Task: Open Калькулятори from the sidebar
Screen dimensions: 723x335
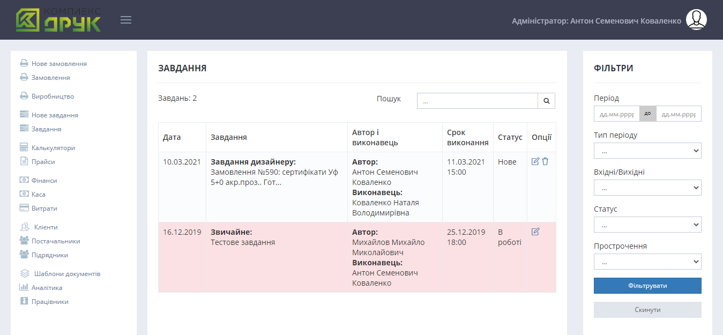Action: tap(53, 148)
